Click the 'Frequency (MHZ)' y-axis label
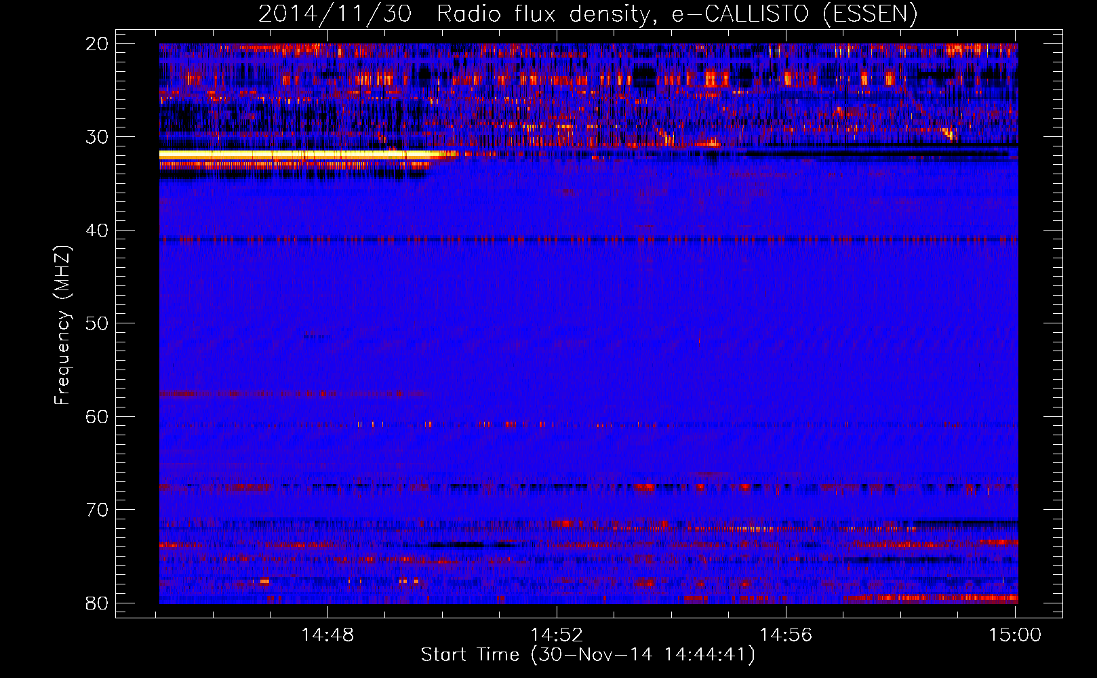 (62, 325)
